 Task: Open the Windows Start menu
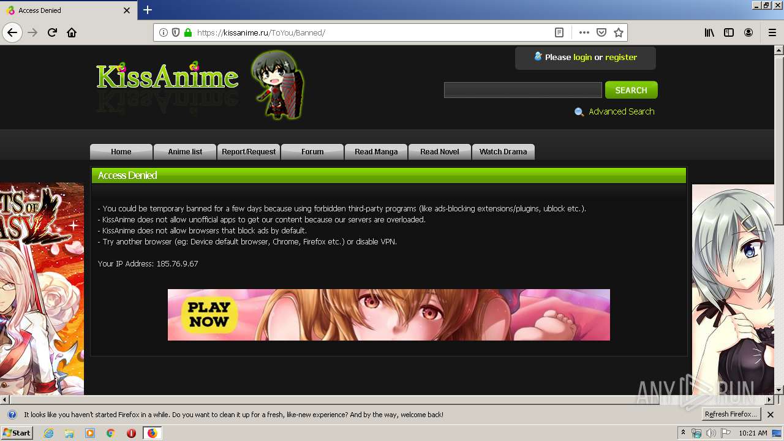point(17,433)
